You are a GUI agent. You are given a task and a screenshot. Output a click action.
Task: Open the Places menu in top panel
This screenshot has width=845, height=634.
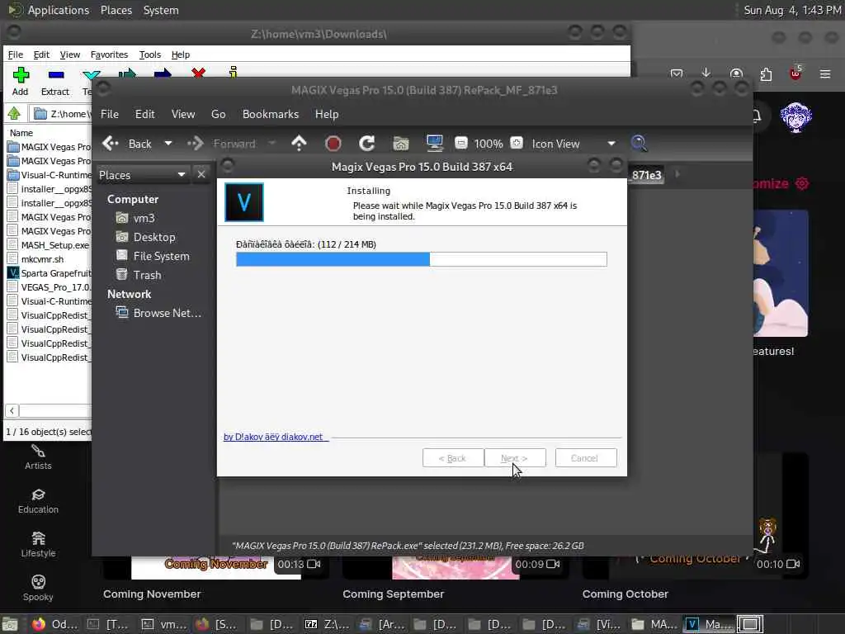[x=116, y=10]
